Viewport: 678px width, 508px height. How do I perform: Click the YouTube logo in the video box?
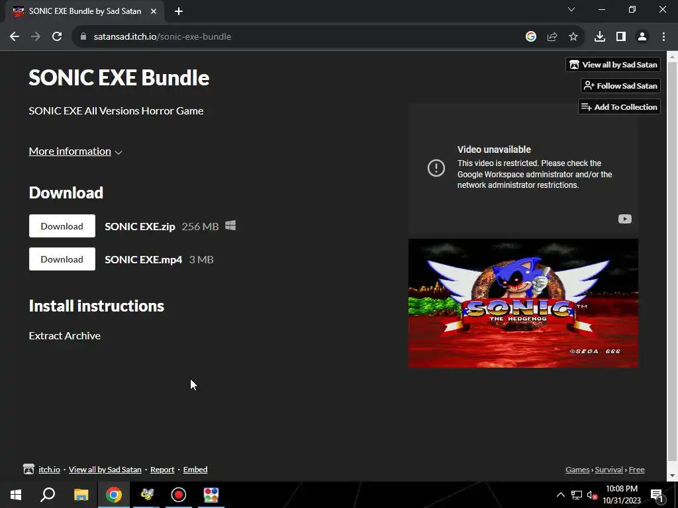(624, 219)
